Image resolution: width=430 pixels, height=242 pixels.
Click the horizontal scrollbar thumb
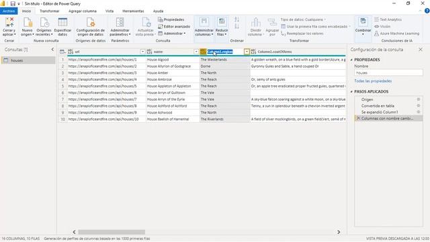pos(112,232)
